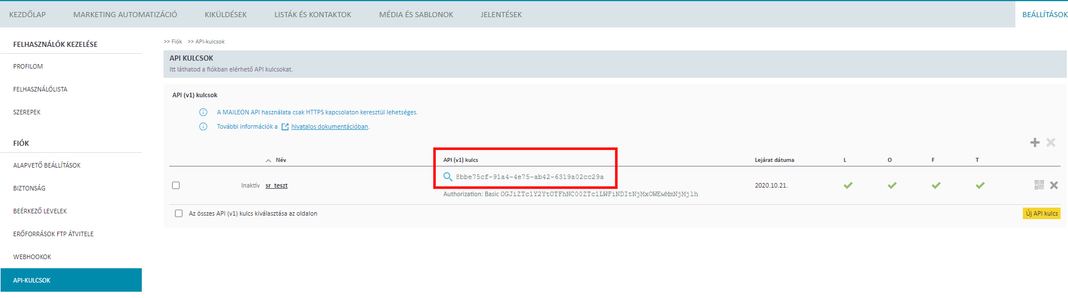Image resolution: width=1068 pixels, height=298 pixels.
Task: Click the grey X delete-selected icon above the table
Action: 1051,142
